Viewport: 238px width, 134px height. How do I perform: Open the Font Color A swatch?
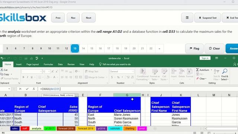pyautogui.click(x=54, y=77)
